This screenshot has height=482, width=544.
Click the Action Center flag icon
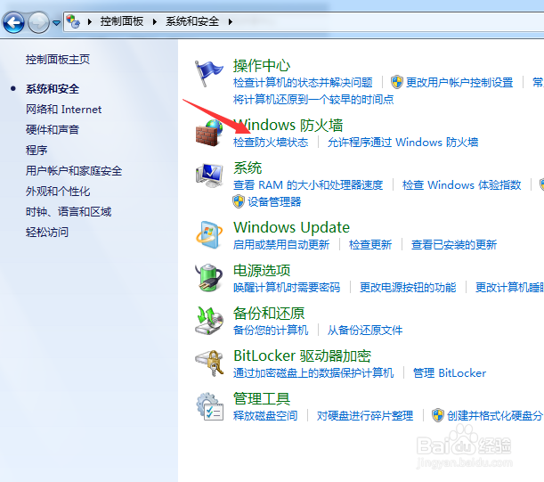[x=208, y=73]
